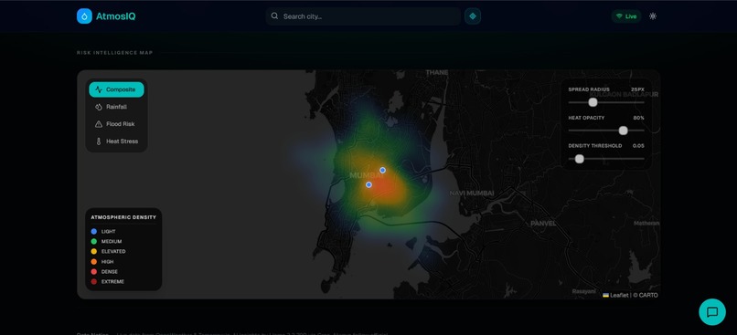Click the Medium green legend dot
This screenshot has width=737, height=335.
click(x=94, y=241)
